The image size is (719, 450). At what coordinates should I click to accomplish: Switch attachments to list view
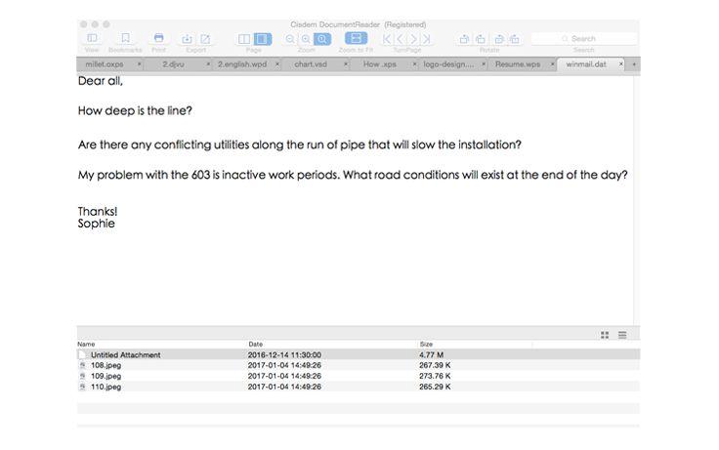coord(622,335)
